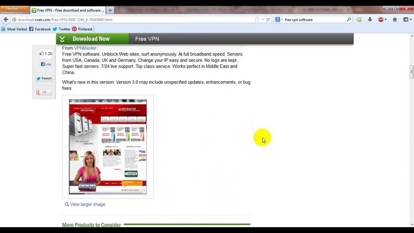This screenshot has height=233, width=414.
Task: Select the Free VPN download tab
Action: coord(68,10)
